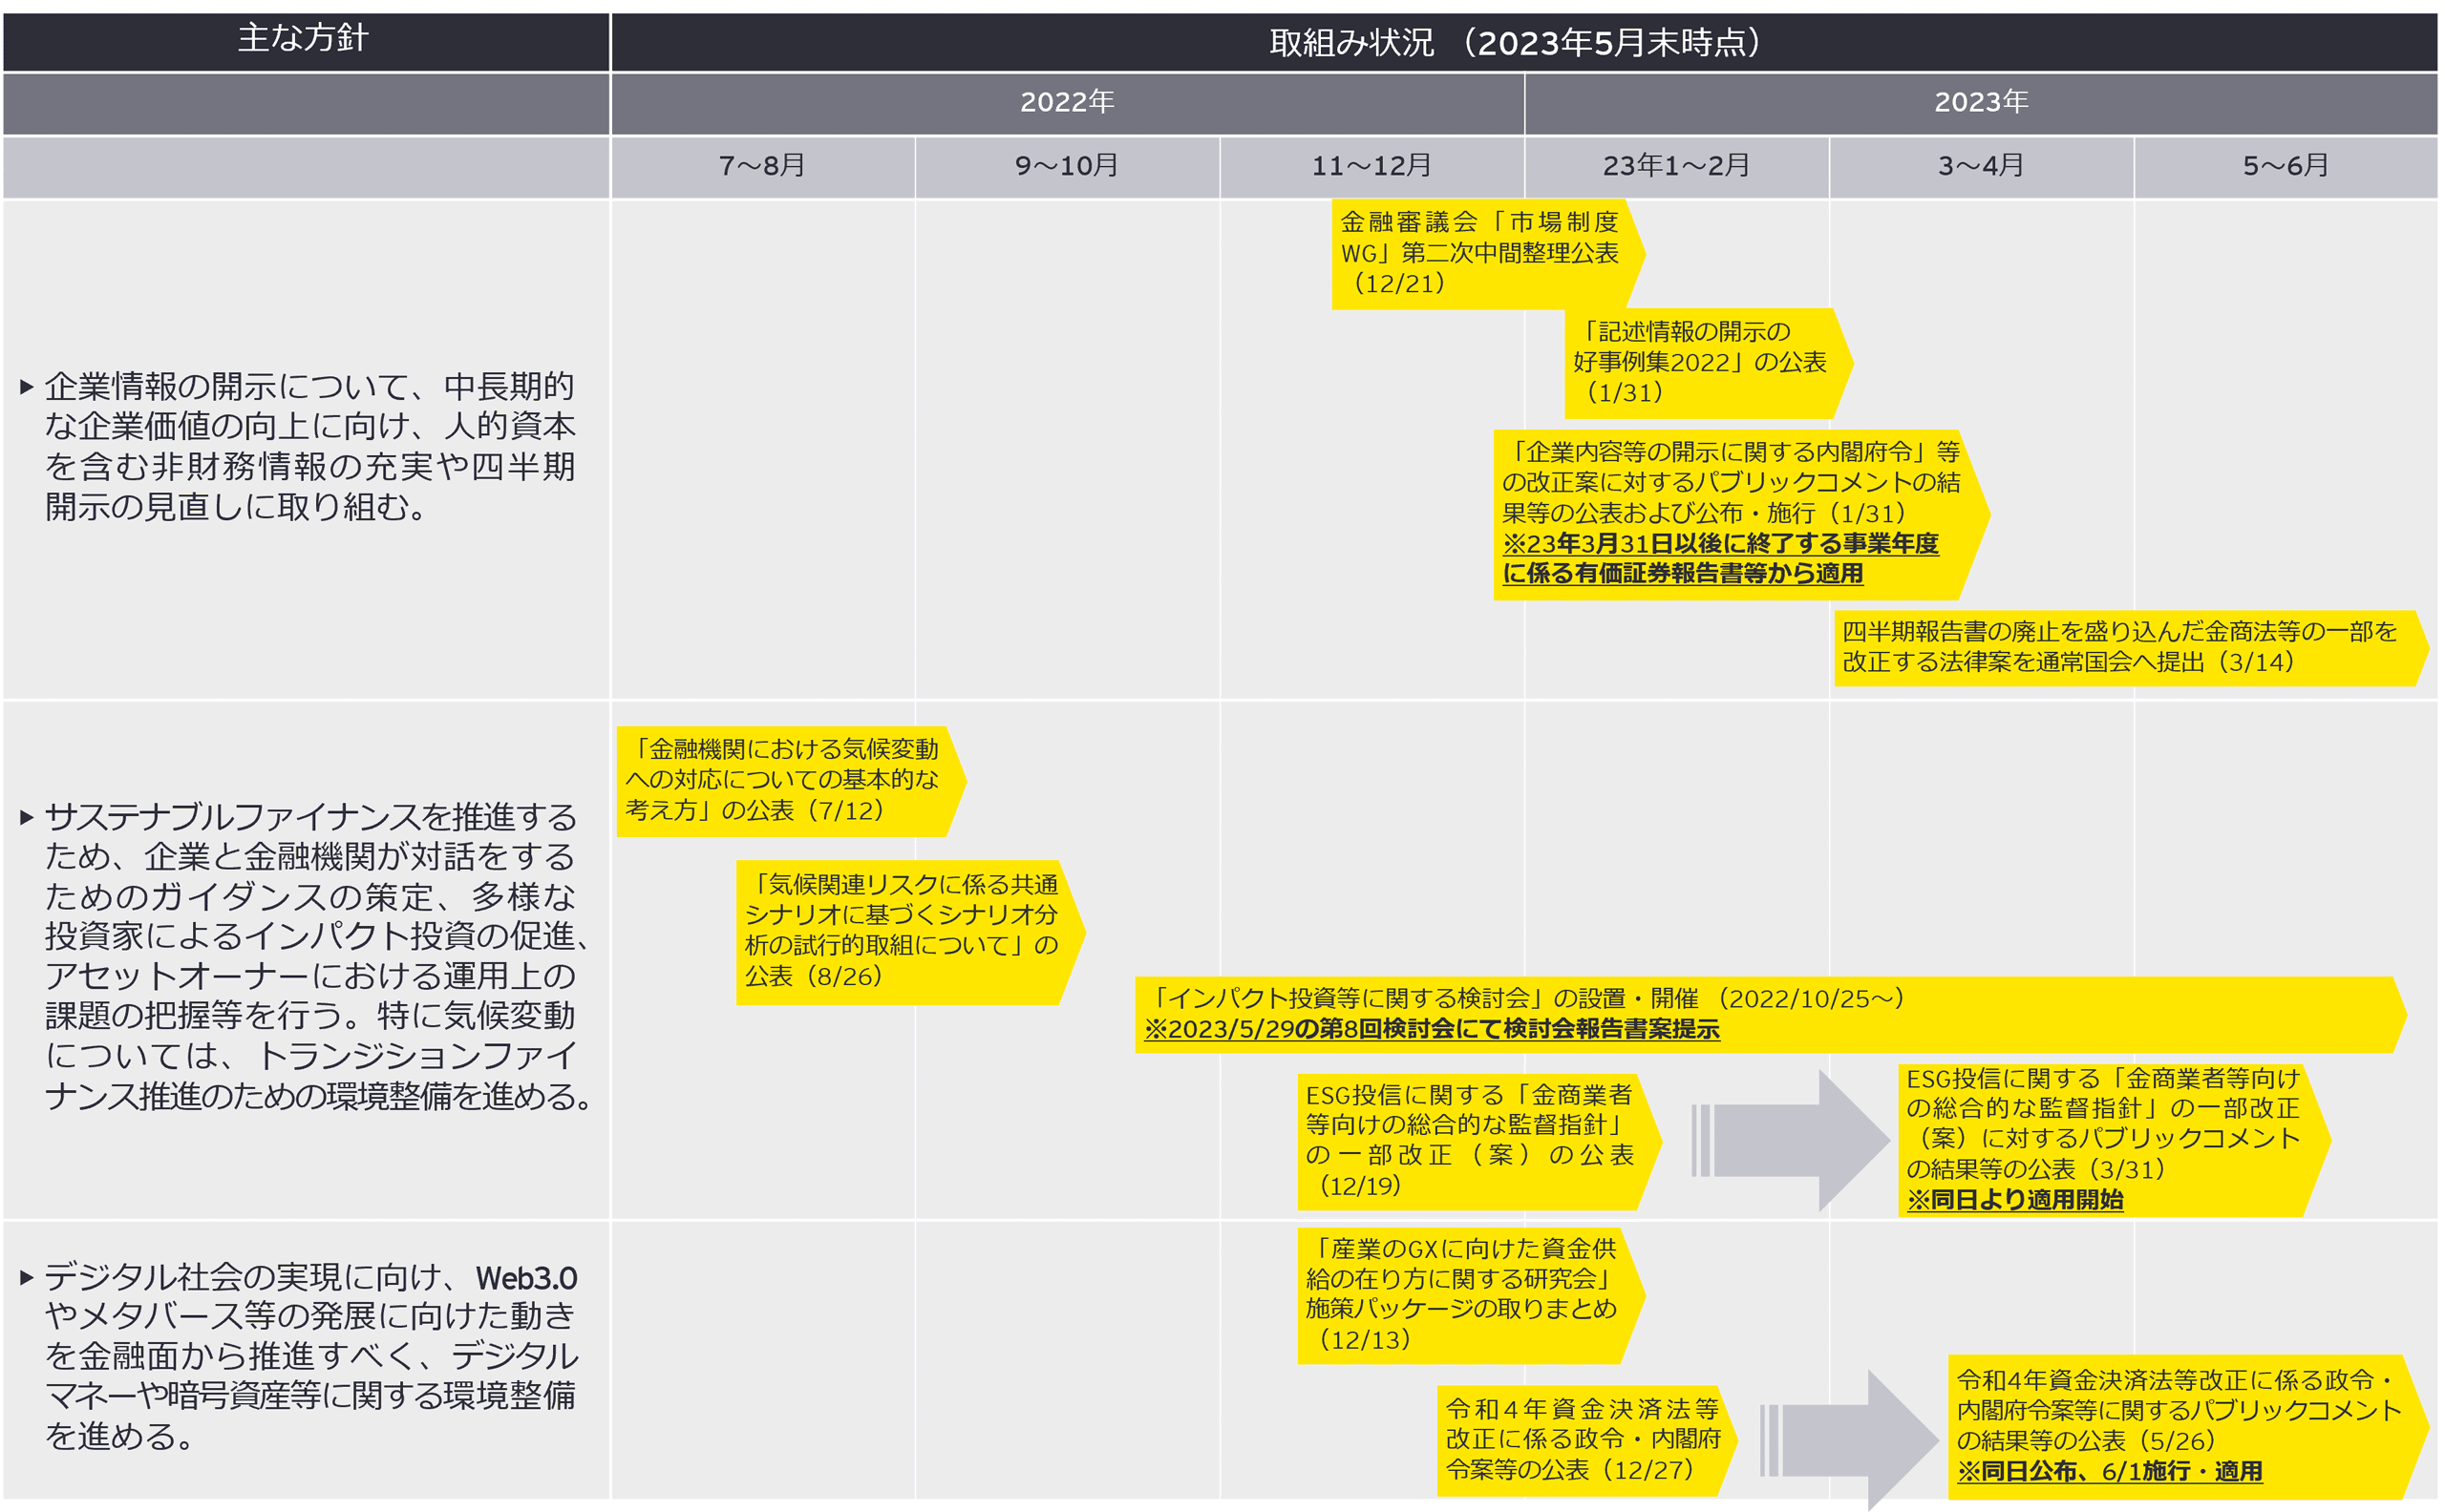Select the ESG投信 public comment result (3/31) label
Screen dimensions: 2445x1512
click(x=2114, y=1140)
